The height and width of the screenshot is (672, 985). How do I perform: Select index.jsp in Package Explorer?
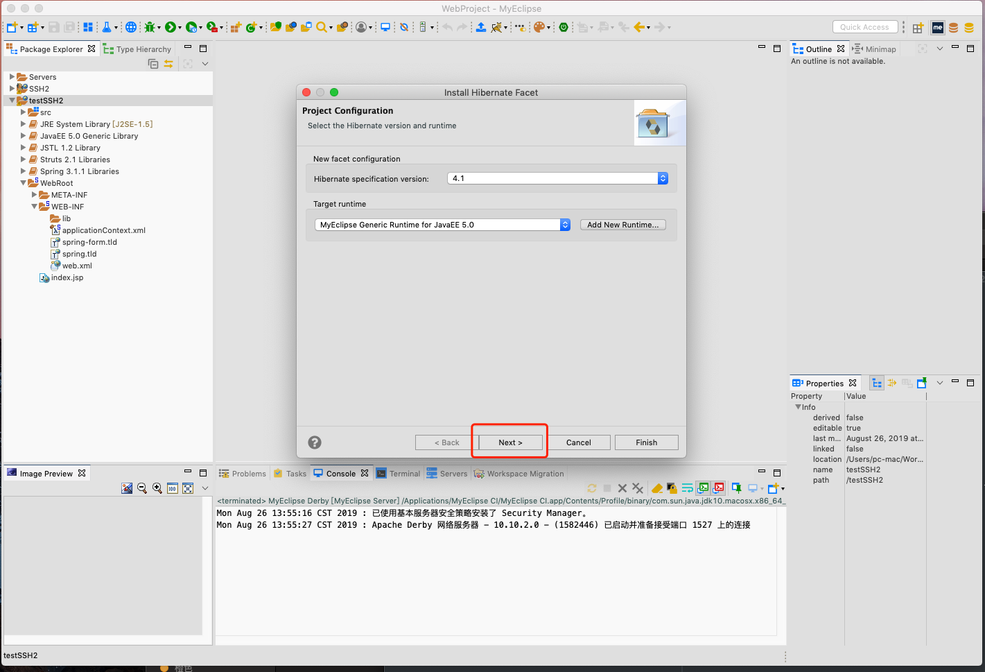pos(67,277)
